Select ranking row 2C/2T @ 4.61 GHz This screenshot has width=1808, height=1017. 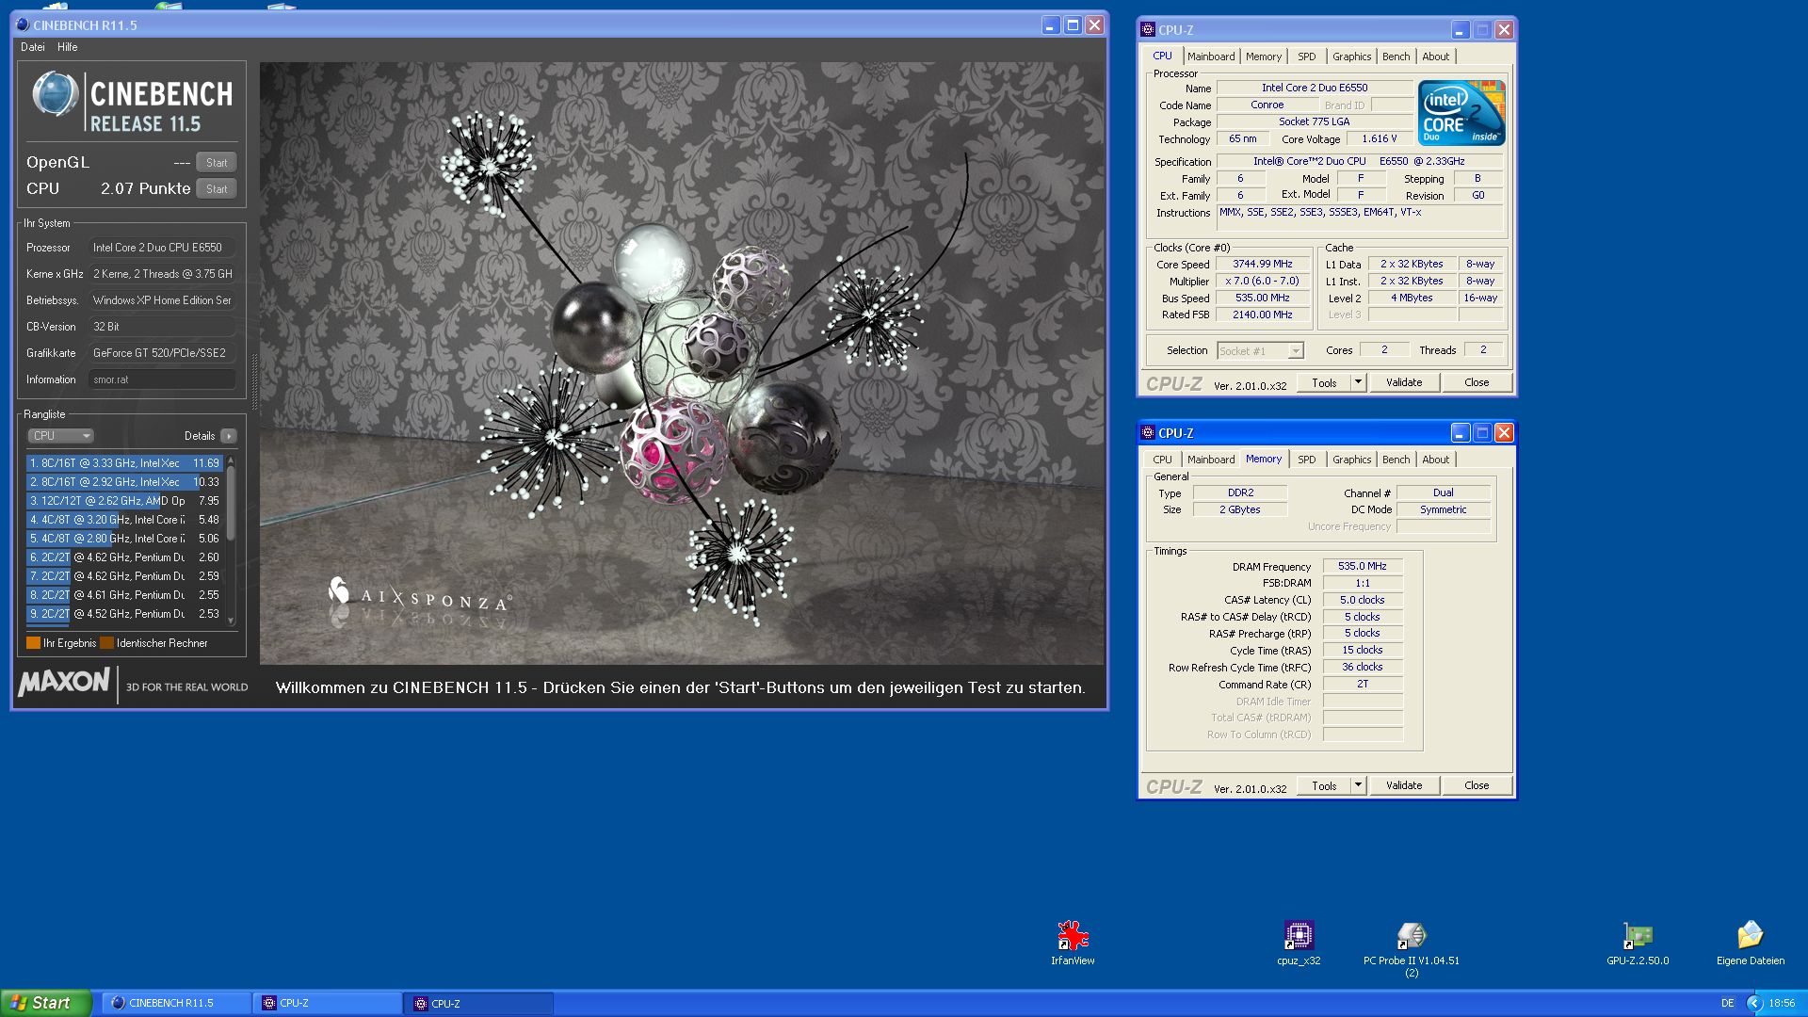click(x=124, y=595)
